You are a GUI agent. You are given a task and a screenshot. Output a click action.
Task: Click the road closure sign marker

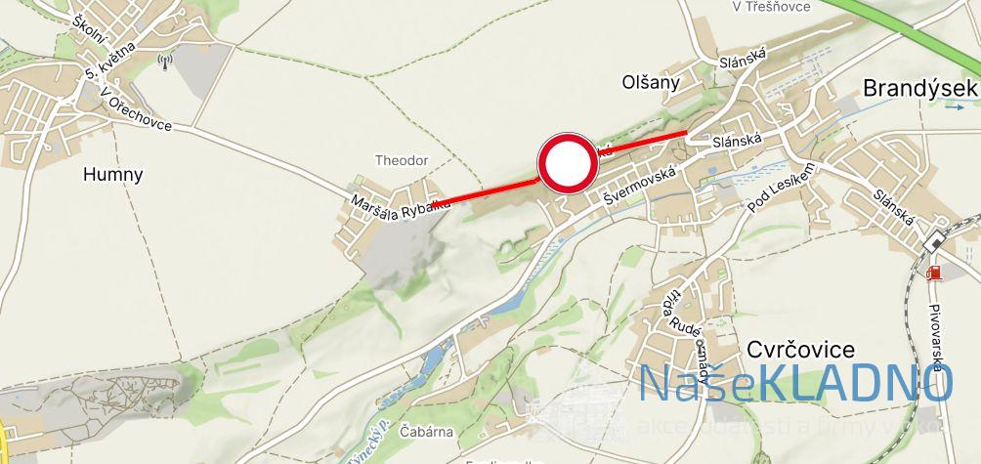[x=568, y=162]
